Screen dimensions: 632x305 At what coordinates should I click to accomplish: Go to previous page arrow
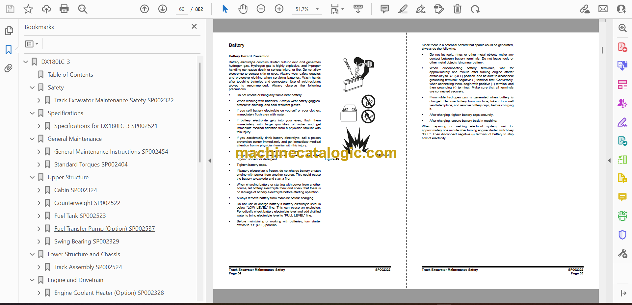pyautogui.click(x=145, y=9)
